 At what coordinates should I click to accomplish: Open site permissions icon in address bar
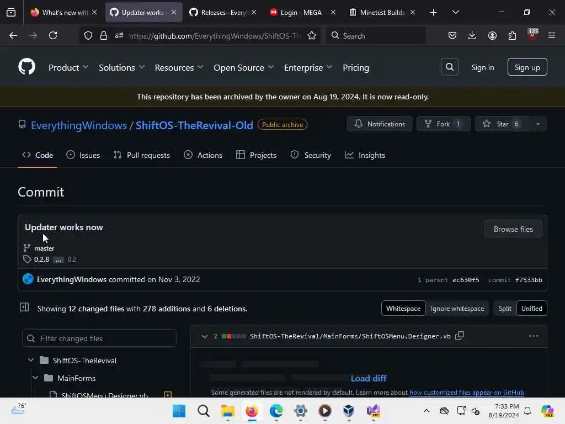coord(119,35)
